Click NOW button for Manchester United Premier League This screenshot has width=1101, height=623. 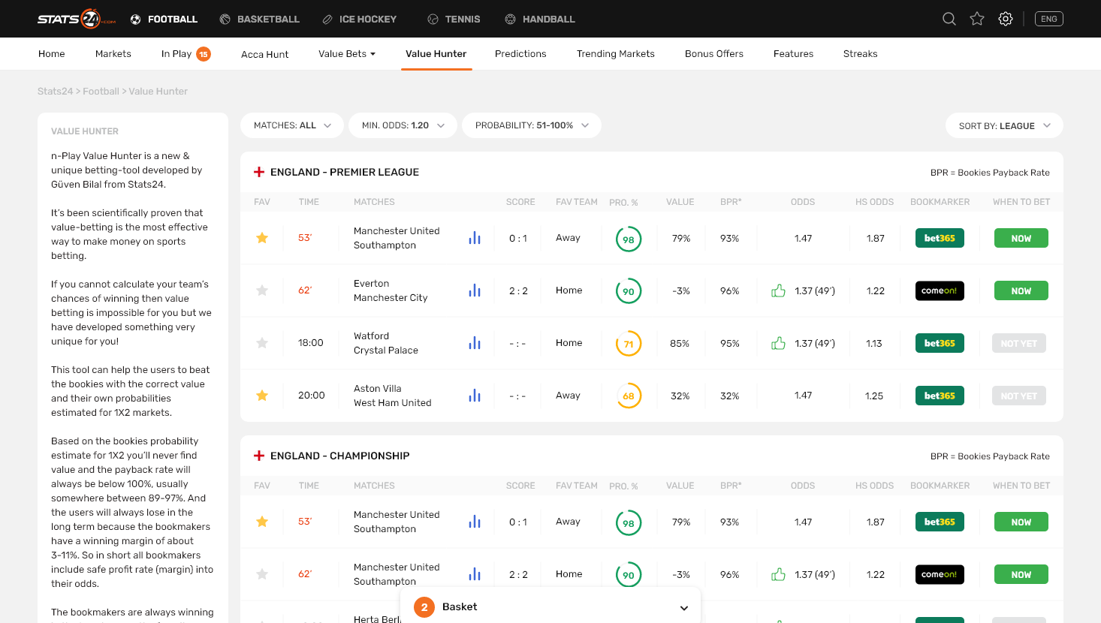point(1021,238)
